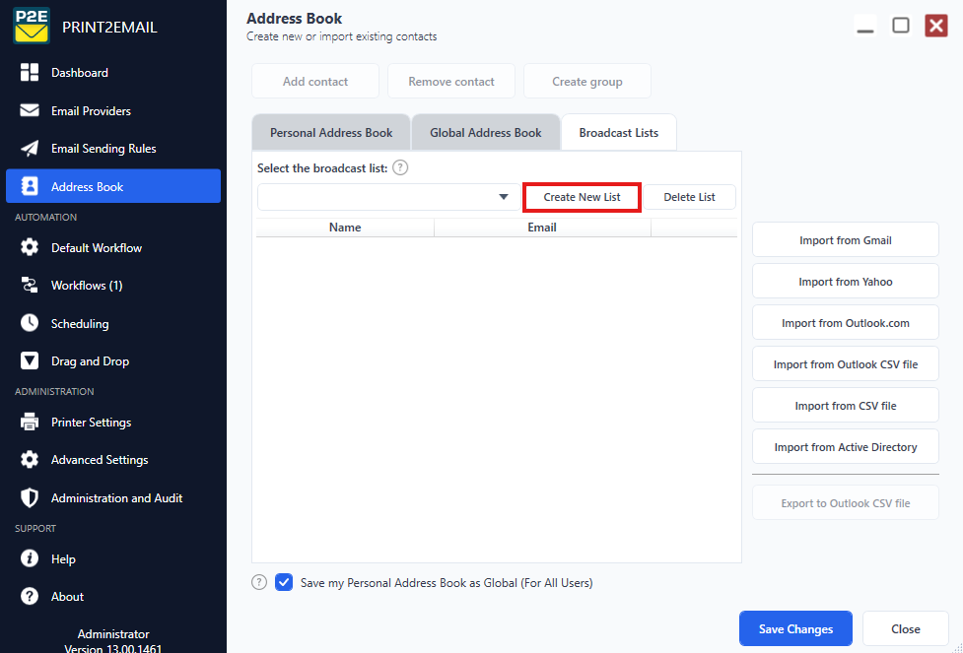Switch to Personal Address Book tab

point(331,133)
